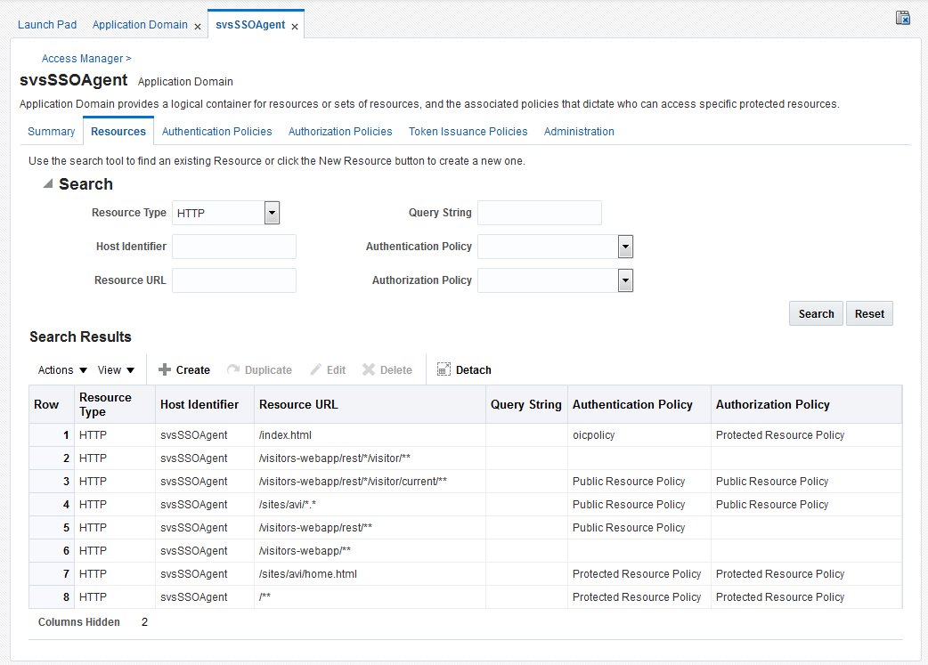Click the Reset button
Viewport: 928px width, 665px height.
[x=869, y=313]
